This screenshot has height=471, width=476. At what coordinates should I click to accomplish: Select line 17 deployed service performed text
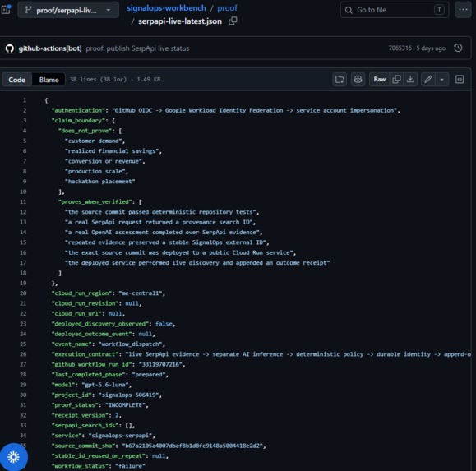197,263
